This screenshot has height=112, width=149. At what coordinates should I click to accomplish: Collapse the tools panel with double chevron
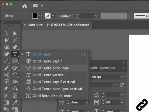click(3, 22)
